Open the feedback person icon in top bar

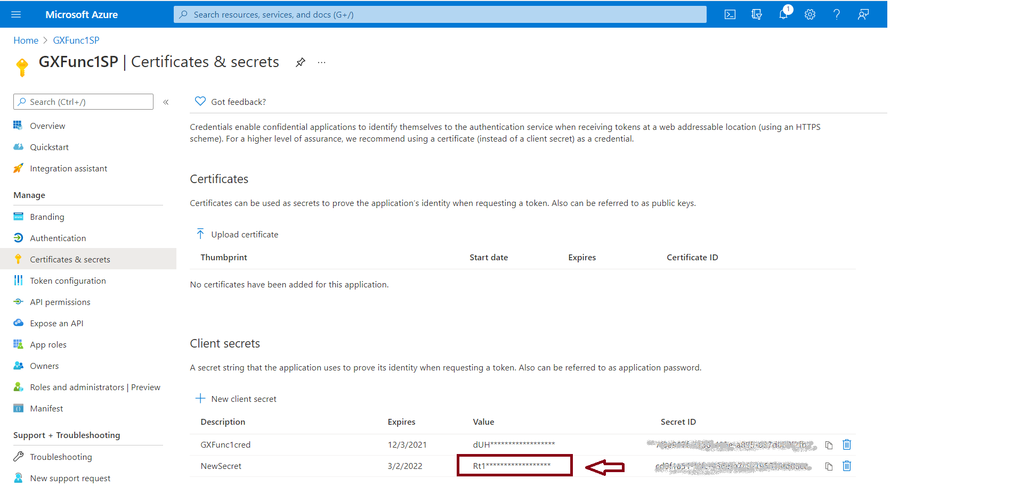863,14
